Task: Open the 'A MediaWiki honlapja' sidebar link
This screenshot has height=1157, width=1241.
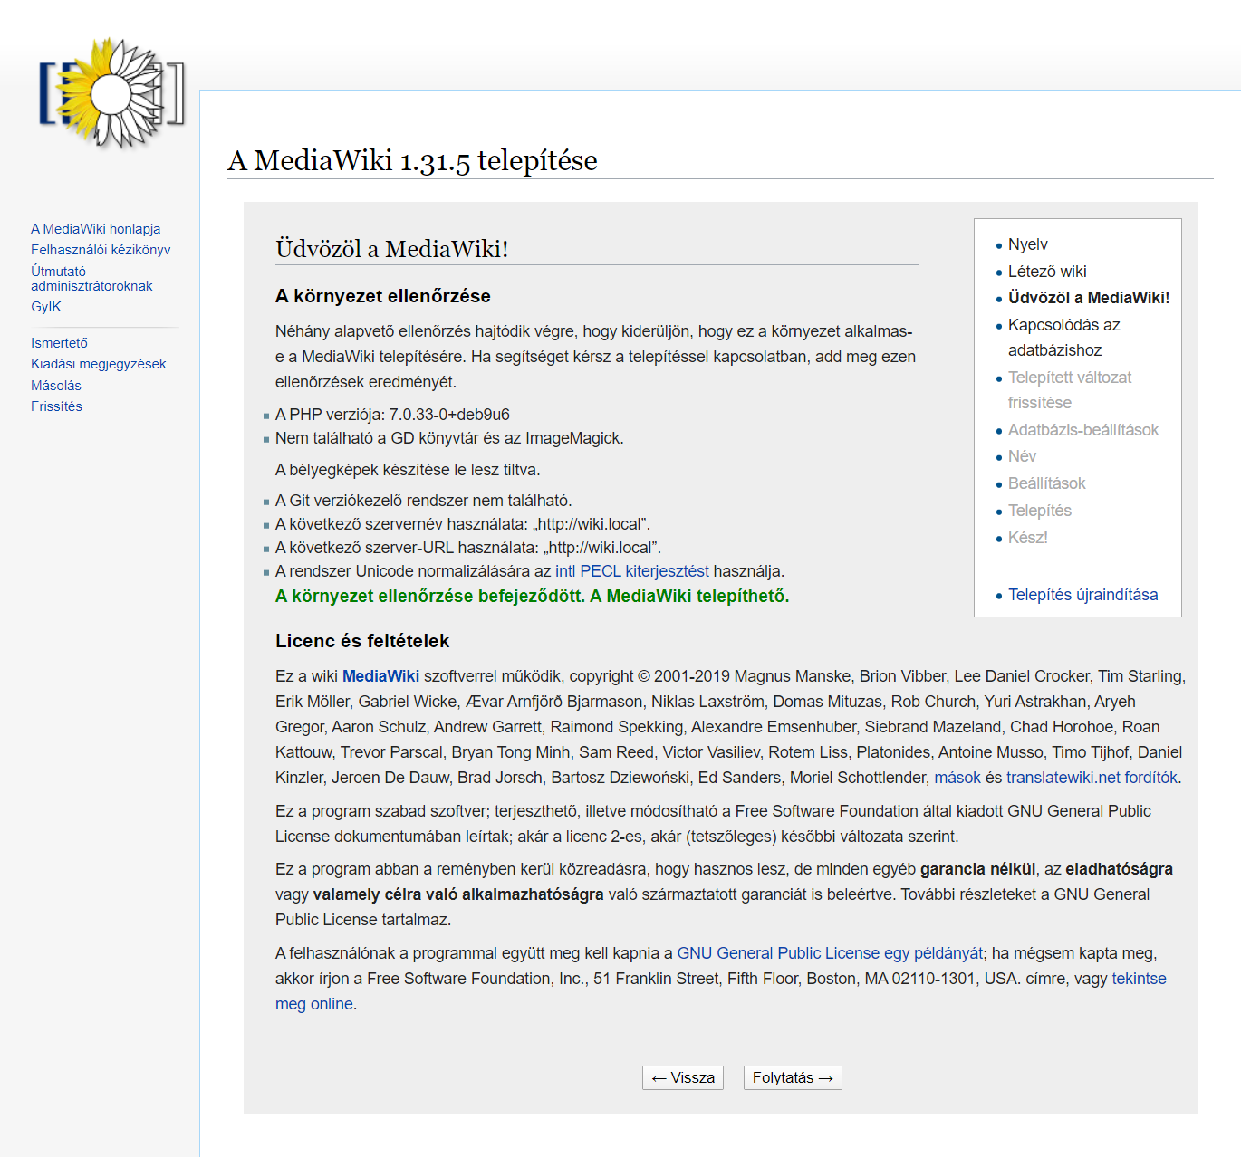Action: tap(95, 229)
